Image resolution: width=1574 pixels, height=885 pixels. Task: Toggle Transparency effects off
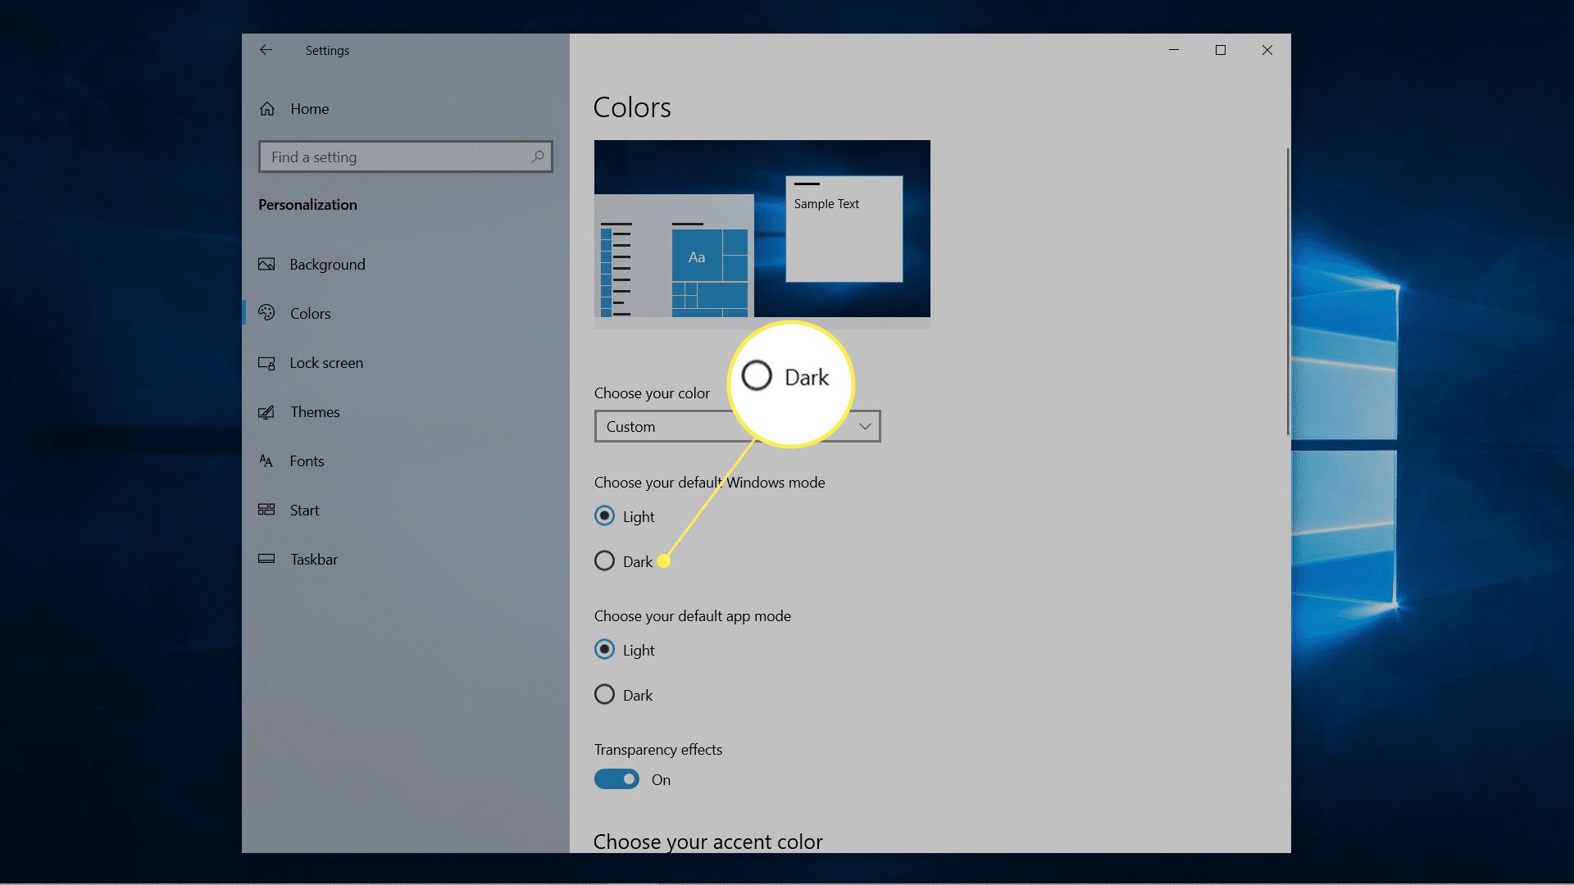[616, 778]
